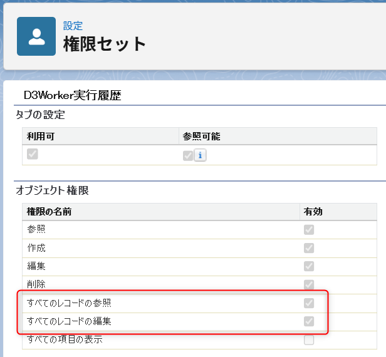Toggle the 作成 permission checkbox

(309, 248)
